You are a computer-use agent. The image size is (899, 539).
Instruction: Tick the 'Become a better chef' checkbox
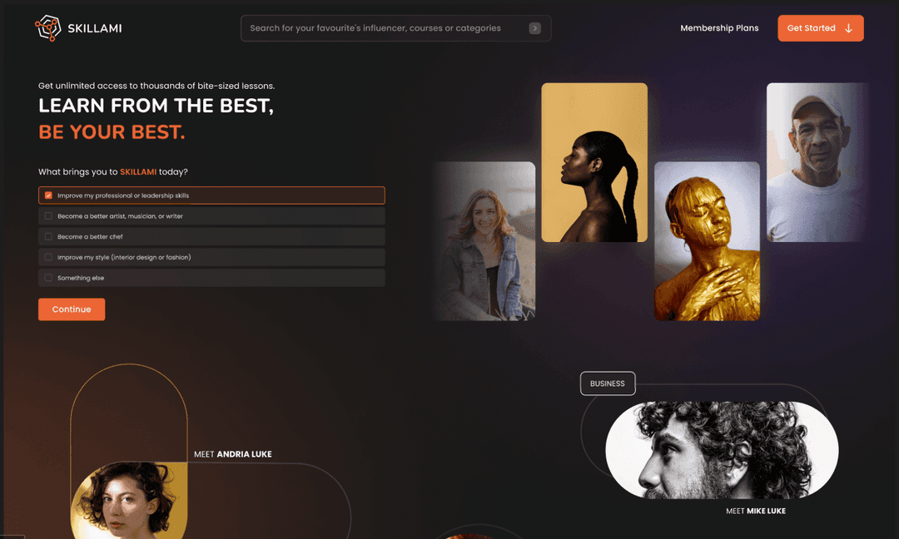click(48, 236)
